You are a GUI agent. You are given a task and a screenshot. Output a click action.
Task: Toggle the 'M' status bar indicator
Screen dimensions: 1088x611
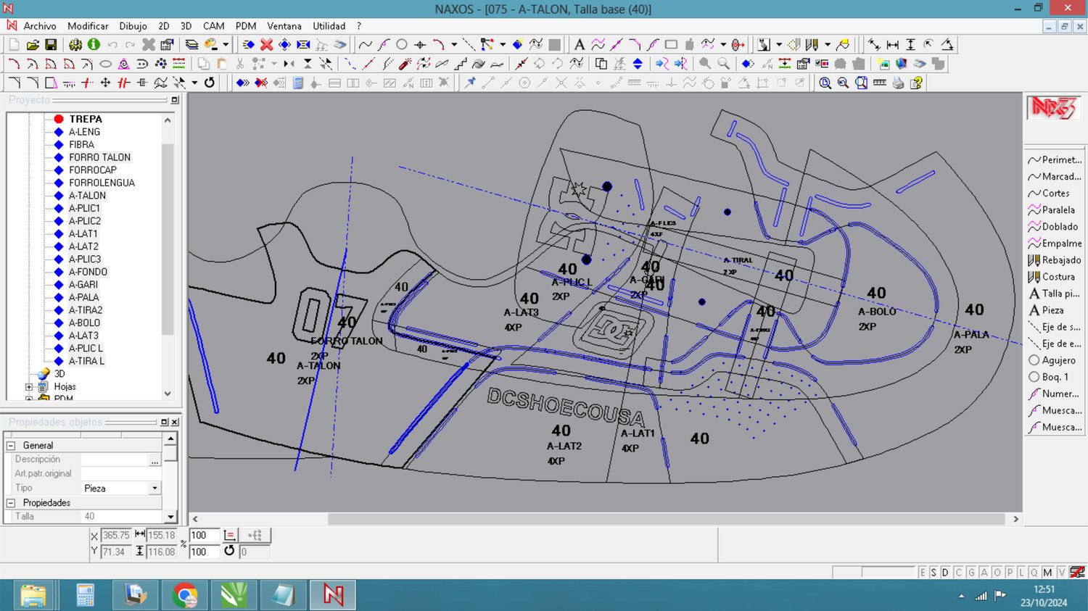coord(1047,573)
